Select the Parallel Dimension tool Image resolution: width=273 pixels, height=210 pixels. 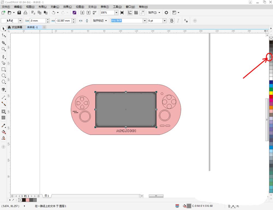pos(4,97)
